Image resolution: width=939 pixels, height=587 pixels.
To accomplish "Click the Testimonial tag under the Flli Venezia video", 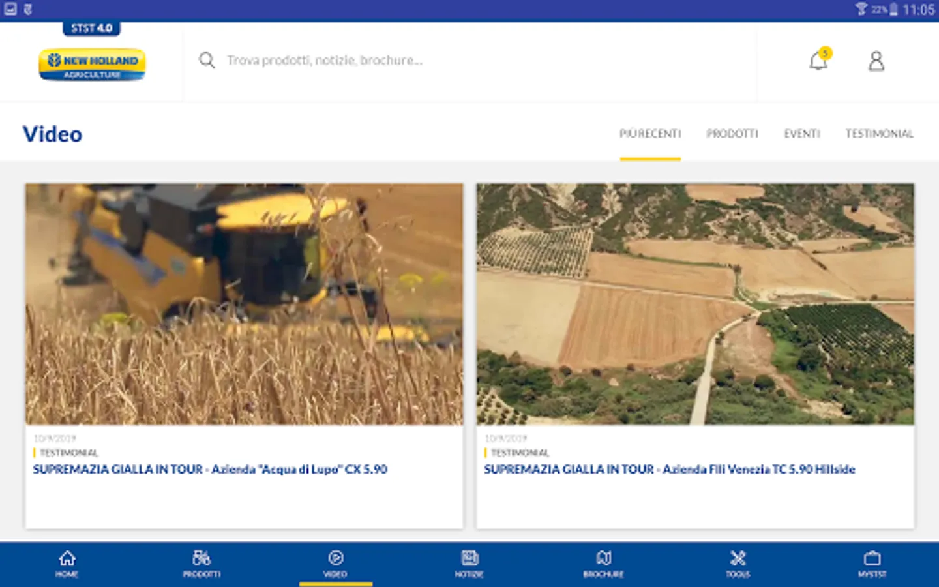I will (520, 453).
